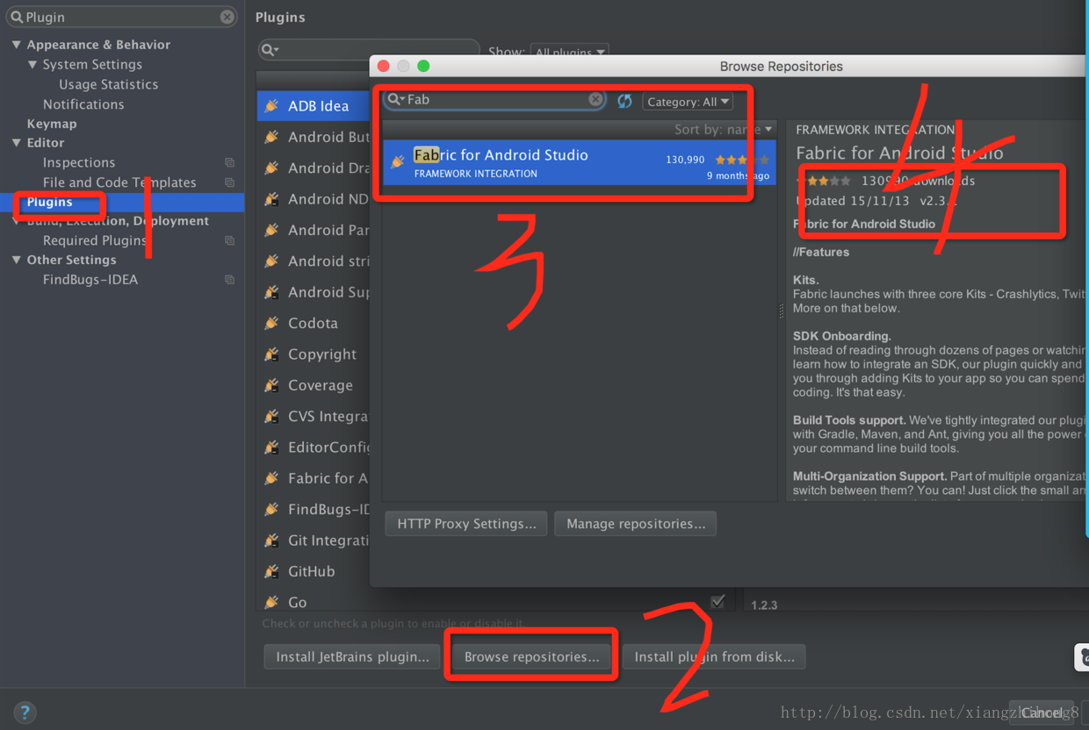Click Browse repositories button
This screenshot has width=1089, height=730.
click(x=531, y=656)
